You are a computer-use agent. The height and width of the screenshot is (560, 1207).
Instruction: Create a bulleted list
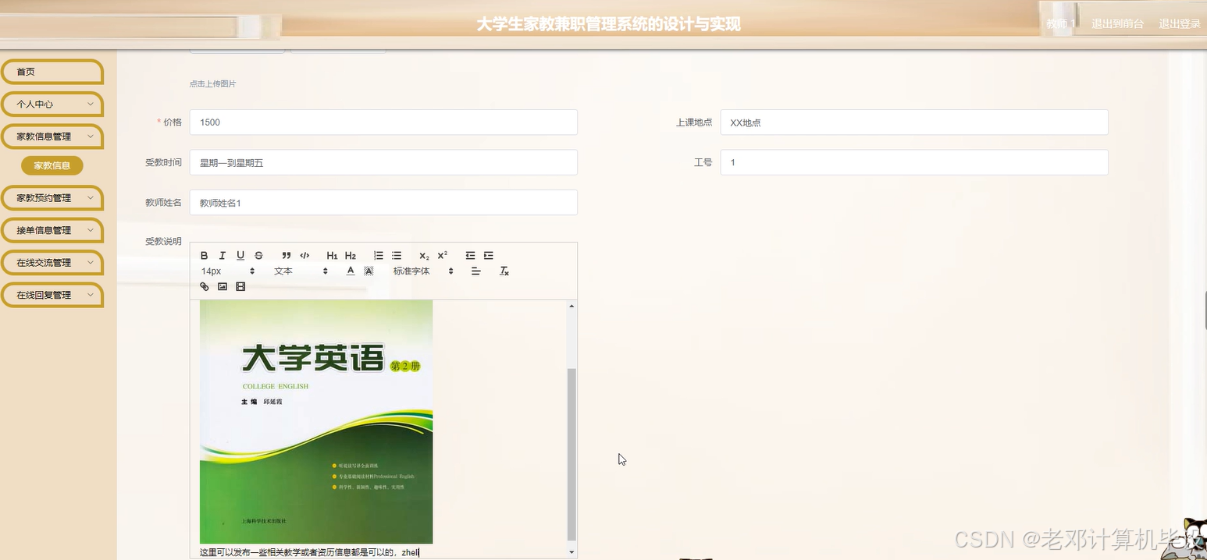point(397,256)
